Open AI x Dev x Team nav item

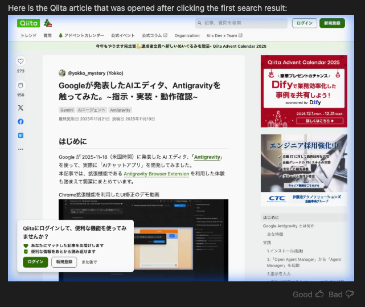[224, 35]
